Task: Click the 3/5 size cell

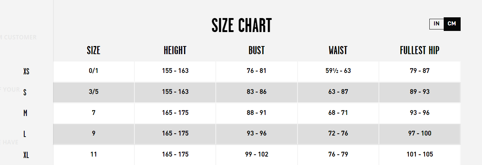Action: coord(94,92)
